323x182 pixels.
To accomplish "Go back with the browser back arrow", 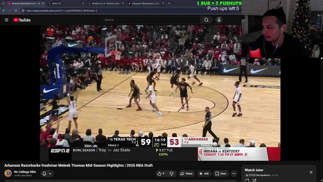I will (x=4, y=11).
